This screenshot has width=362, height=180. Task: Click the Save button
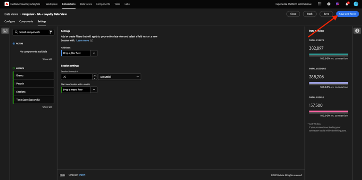326,14
